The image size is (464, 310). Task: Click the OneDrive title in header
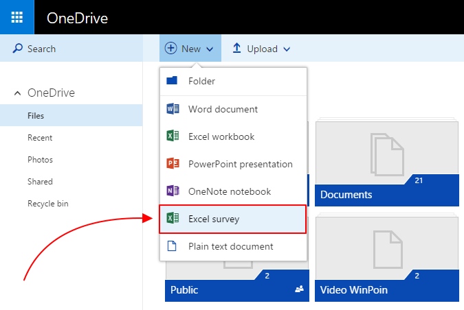coord(77,19)
